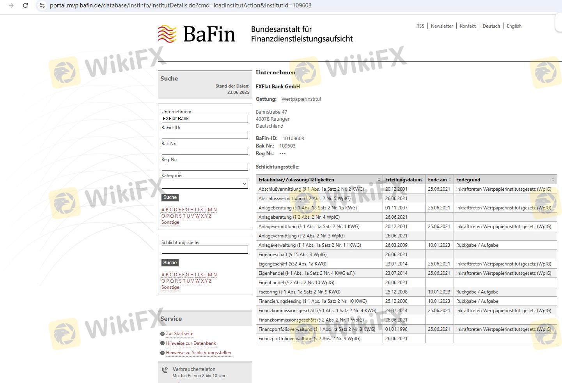Click Suche button under Schlichtungsstelle
The width and height of the screenshot is (562, 383).
[170, 263]
